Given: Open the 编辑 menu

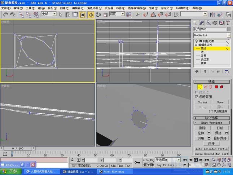Looking at the screenshot, I should [18, 8].
